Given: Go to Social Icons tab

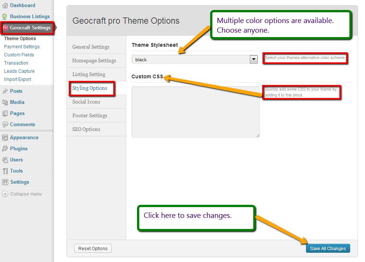Looking at the screenshot, I should (97, 102).
